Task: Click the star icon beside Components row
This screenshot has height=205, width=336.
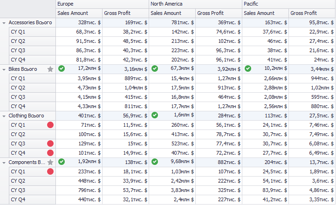Action: click(50, 163)
